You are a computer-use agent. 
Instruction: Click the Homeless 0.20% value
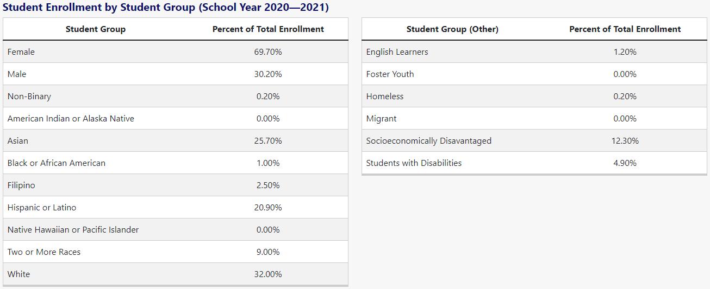625,97
